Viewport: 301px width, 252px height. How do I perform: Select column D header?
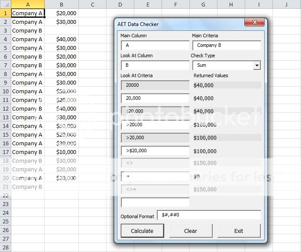click(x=120, y=4)
